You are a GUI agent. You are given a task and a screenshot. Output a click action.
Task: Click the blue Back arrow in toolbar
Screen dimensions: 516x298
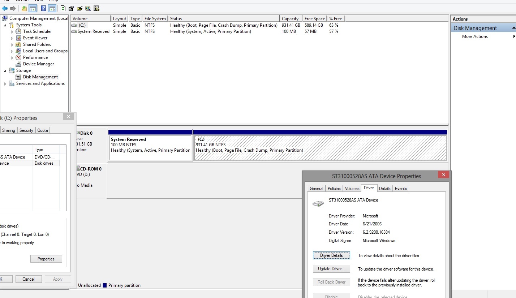click(5, 8)
